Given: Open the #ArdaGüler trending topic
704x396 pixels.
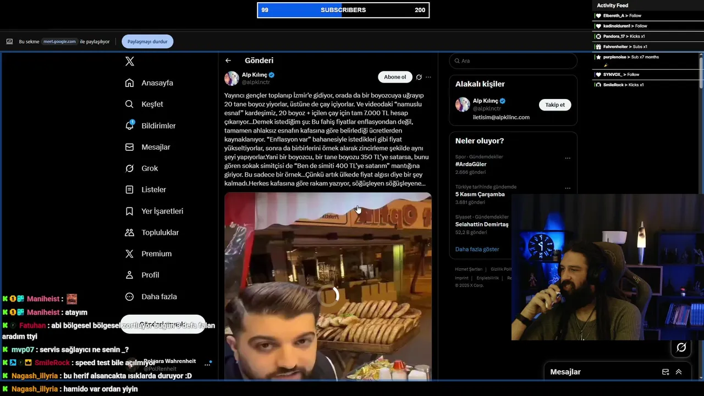Looking at the screenshot, I should click(471, 164).
